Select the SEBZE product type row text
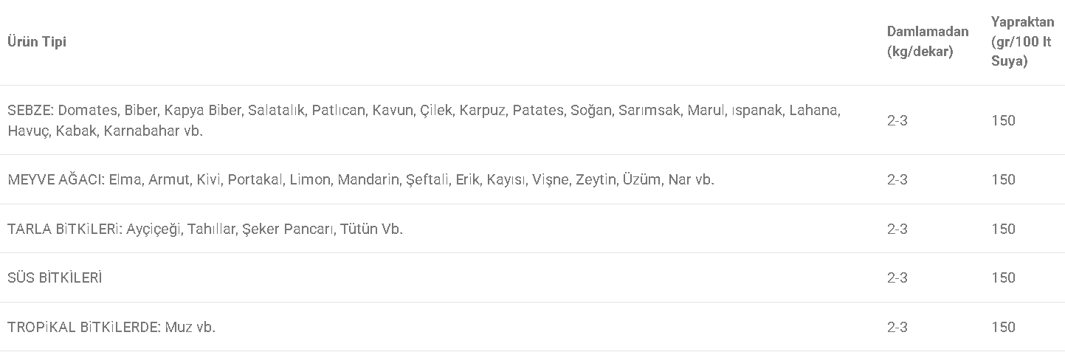Screen dimensions: 1065x352 [x=424, y=120]
